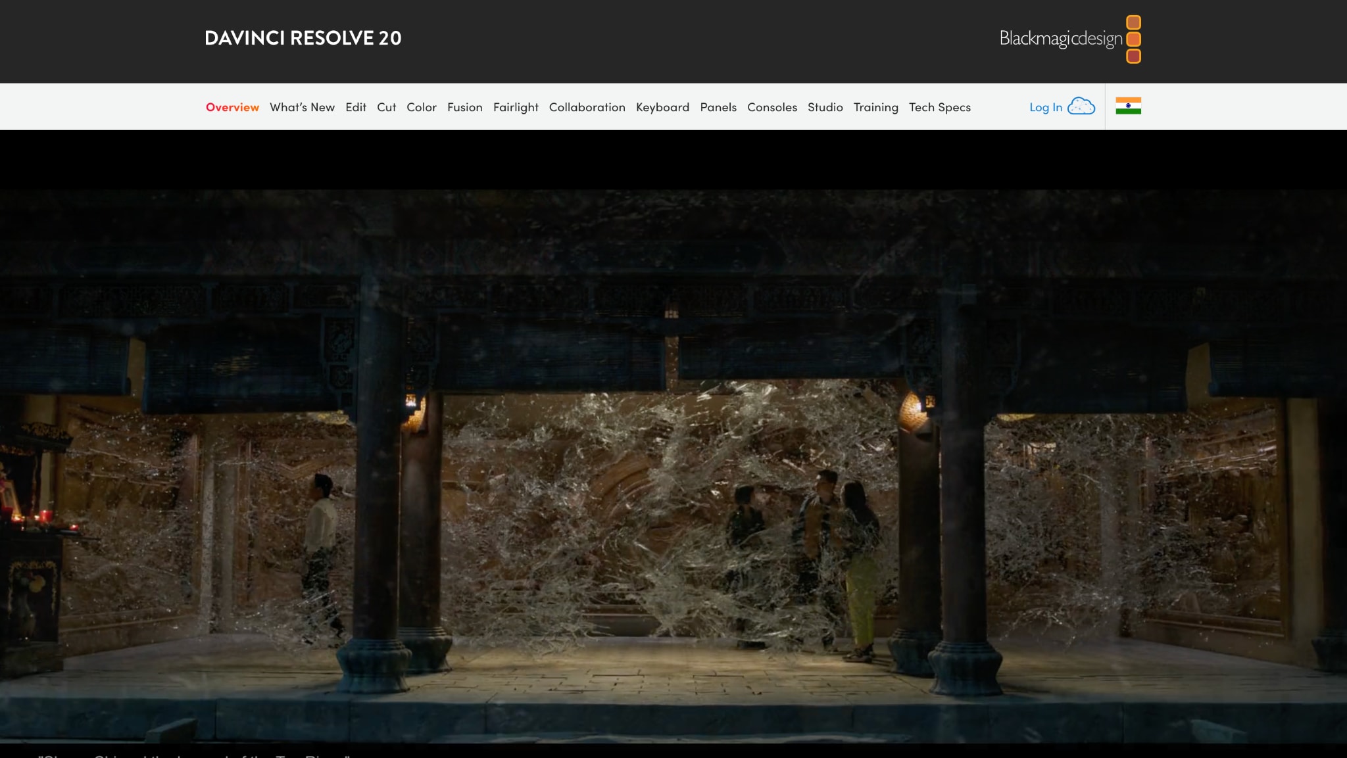Image resolution: width=1347 pixels, height=758 pixels.
Task: Change region using the India flag icon
Action: pos(1129,105)
